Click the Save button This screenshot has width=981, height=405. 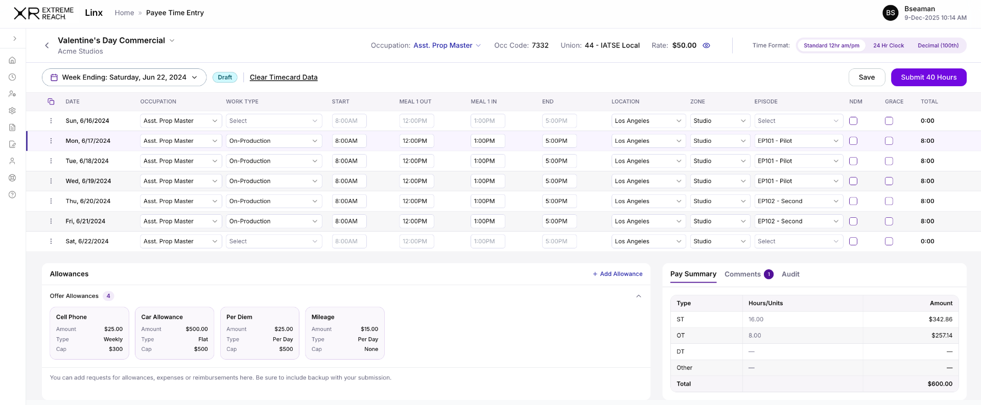pos(867,78)
